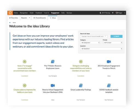Switch to the Commitments tab
This screenshot has width=136, height=109.
(x=40, y=18)
